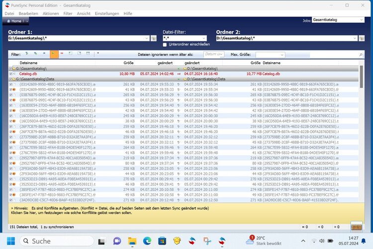Image resolution: width=373 pixels, height=249 pixels.
Task: Open Teams chat from the taskbar
Action: coord(117,241)
